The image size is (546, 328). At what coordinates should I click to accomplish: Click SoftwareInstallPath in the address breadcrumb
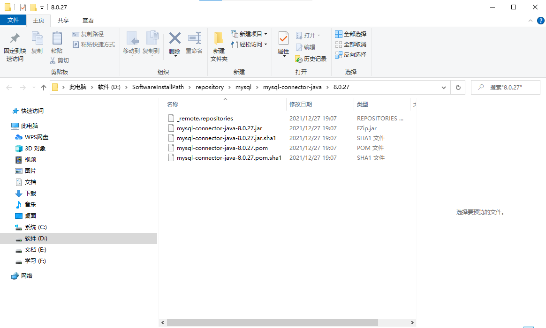pyautogui.click(x=158, y=87)
